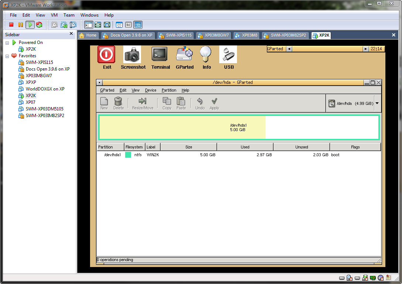Click the Reset VM toolbar icon

[39, 25]
